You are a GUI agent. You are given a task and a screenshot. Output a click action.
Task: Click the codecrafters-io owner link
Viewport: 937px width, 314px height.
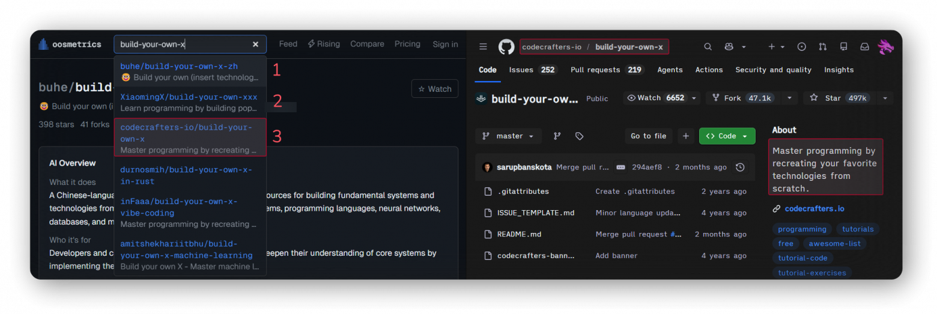tap(551, 47)
